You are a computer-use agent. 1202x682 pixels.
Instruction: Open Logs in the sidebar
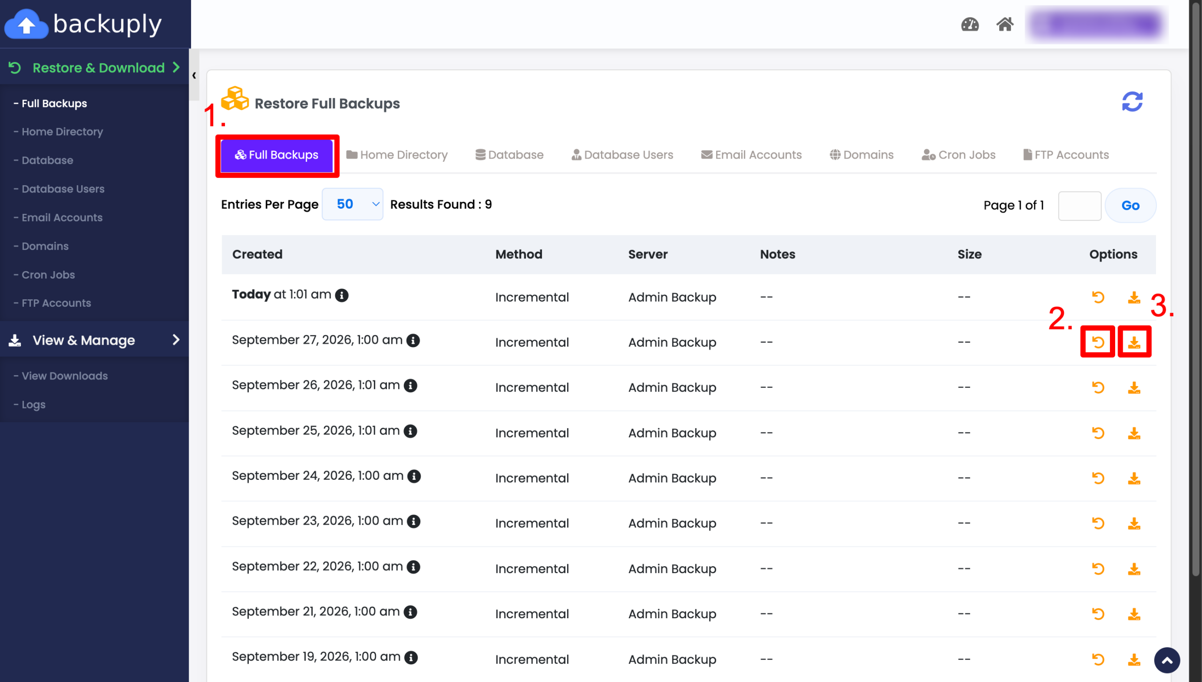[x=30, y=404]
